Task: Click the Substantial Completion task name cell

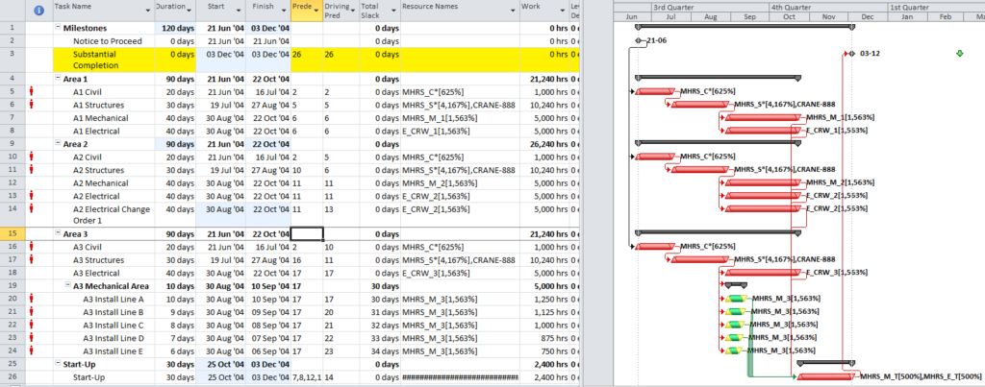Action: point(104,60)
